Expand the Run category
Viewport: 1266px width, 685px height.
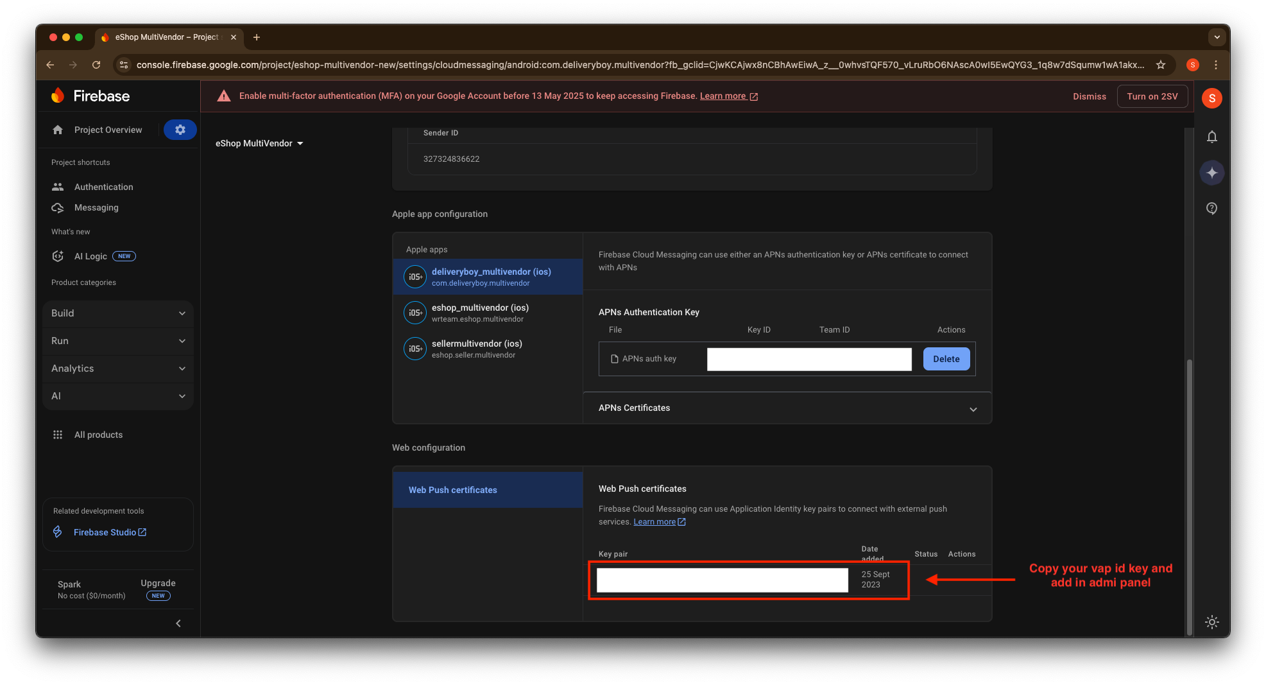pyautogui.click(x=118, y=341)
